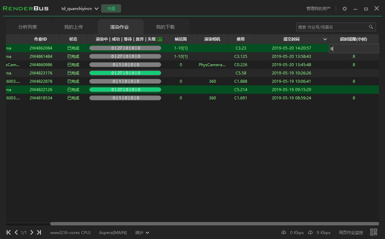Screen dimensions: 385x239
Task: Click the green chart icon in header
Action: (x=160, y=39)
